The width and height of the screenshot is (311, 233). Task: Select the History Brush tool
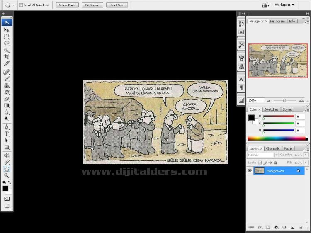7,92
